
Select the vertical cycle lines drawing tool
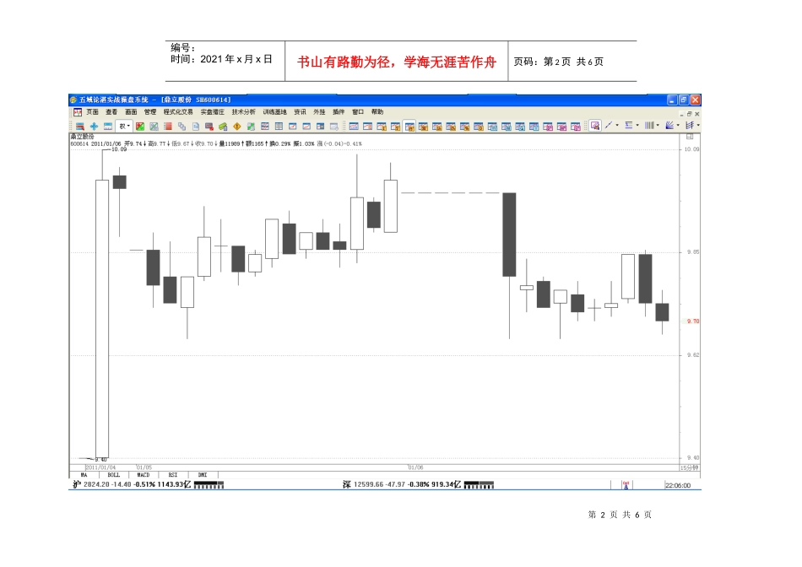649,125
